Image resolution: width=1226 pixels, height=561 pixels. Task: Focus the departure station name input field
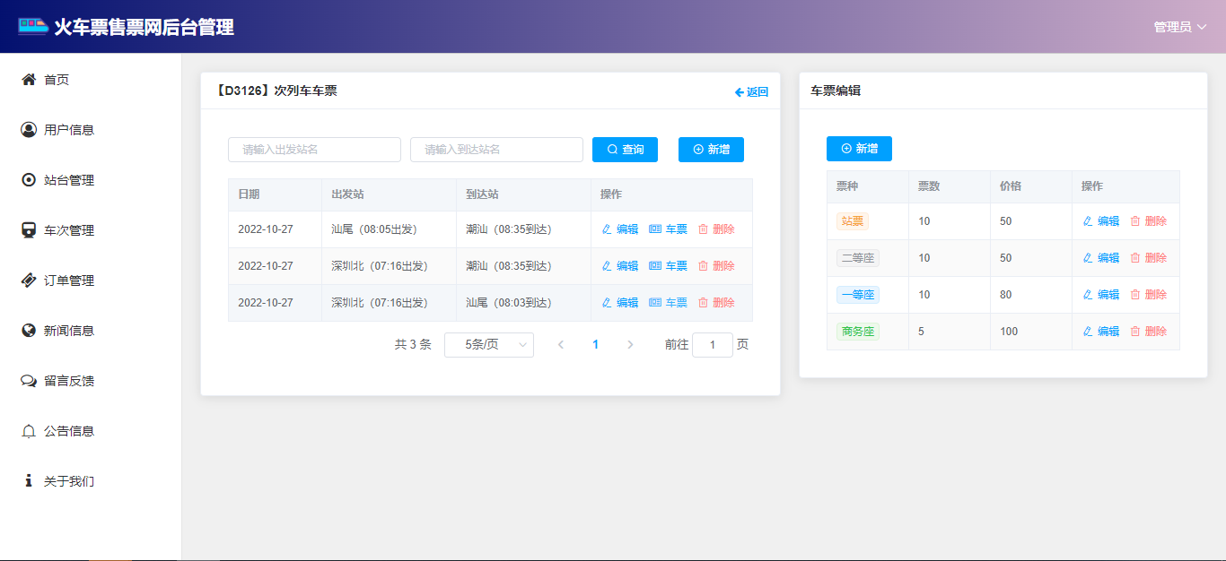click(x=314, y=150)
